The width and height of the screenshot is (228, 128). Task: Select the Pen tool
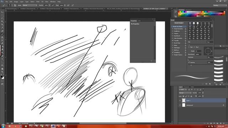point(2,56)
